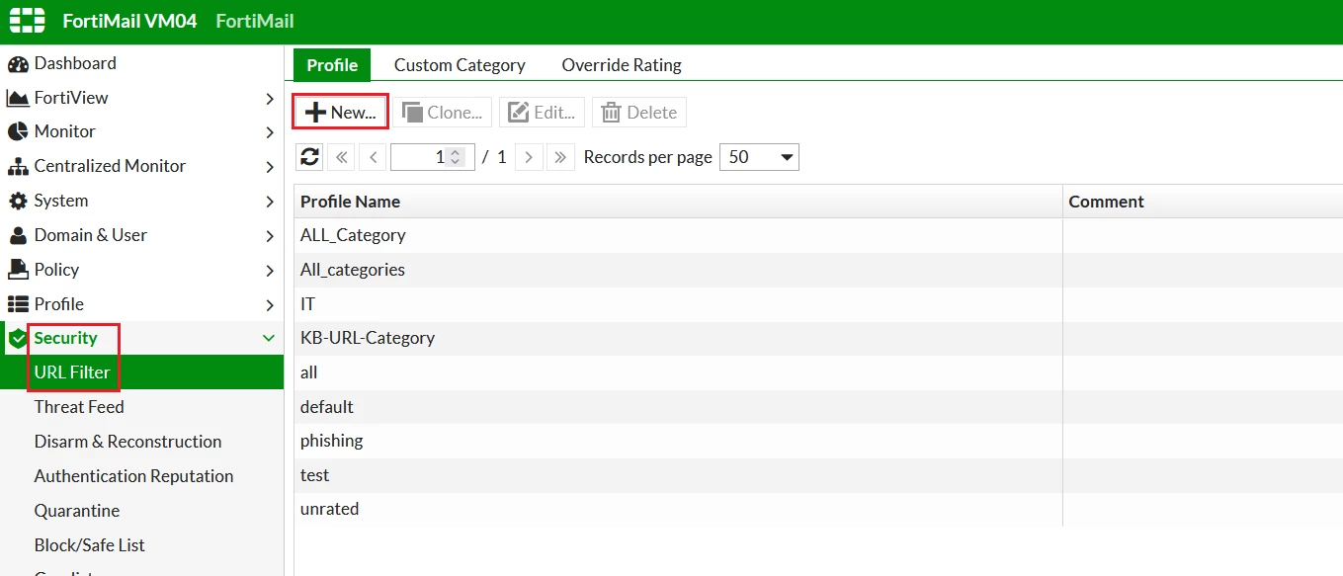Open the Records per page dropdown
The width and height of the screenshot is (1343, 576).
point(759,157)
